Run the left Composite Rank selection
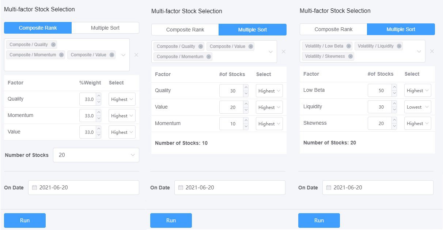Image resolution: width=443 pixels, height=230 pixels. pos(25,220)
